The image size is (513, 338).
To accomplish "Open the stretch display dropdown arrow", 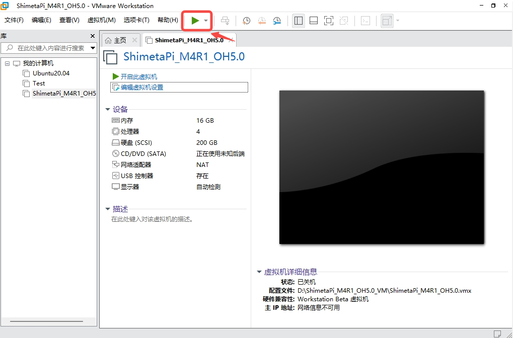I will pos(398,21).
